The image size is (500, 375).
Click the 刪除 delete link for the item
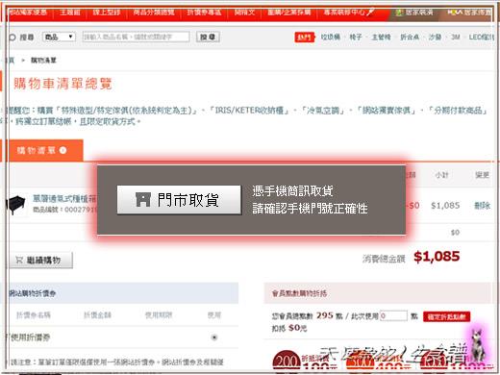pyautogui.click(x=482, y=205)
